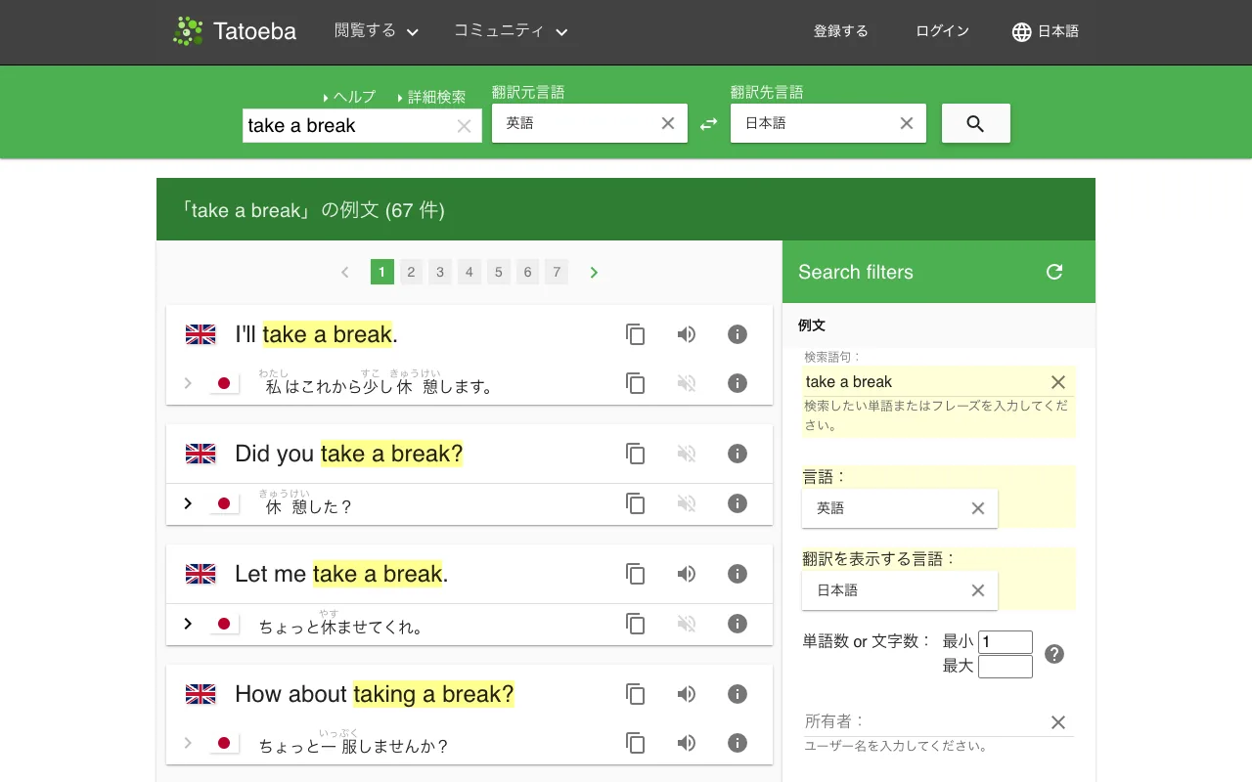Viewport: 1252px width, 782px height.
Task: Open info for ちょっと一服しませんか？
Action: tap(738, 743)
